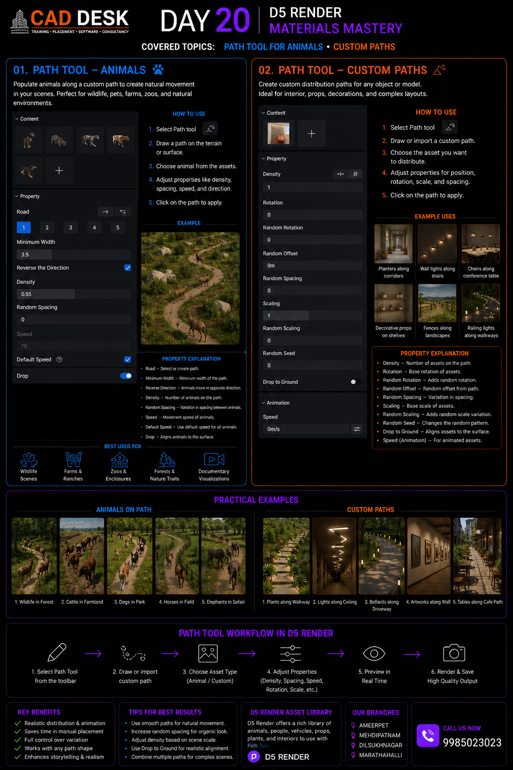Uncheck the Default Speed checkbox
This screenshot has height=770, width=513.
[x=128, y=359]
